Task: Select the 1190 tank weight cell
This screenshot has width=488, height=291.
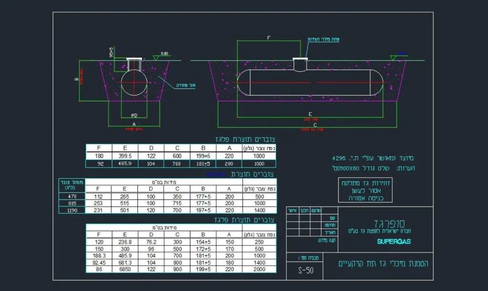Action: click(x=71, y=210)
